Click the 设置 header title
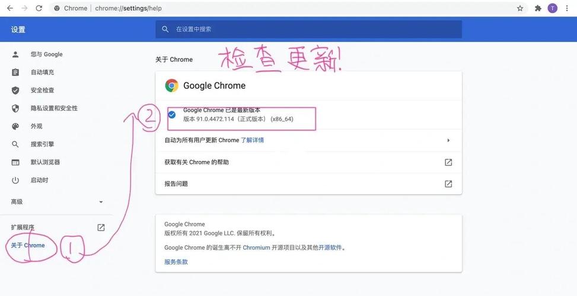The image size is (577, 296). [18, 30]
